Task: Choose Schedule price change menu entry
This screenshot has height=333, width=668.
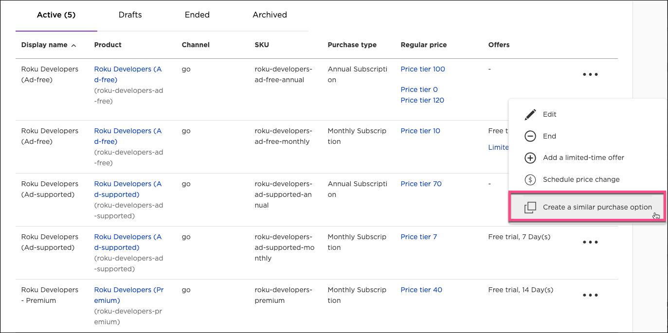Action: 581,179
